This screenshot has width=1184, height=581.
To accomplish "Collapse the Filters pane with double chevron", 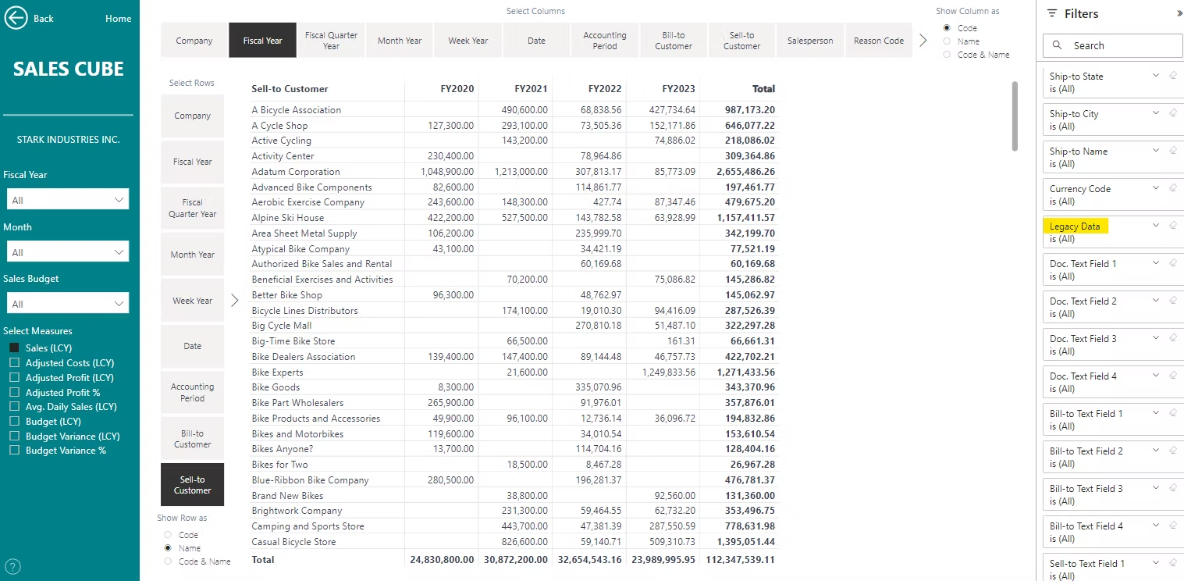I will coord(1179,14).
